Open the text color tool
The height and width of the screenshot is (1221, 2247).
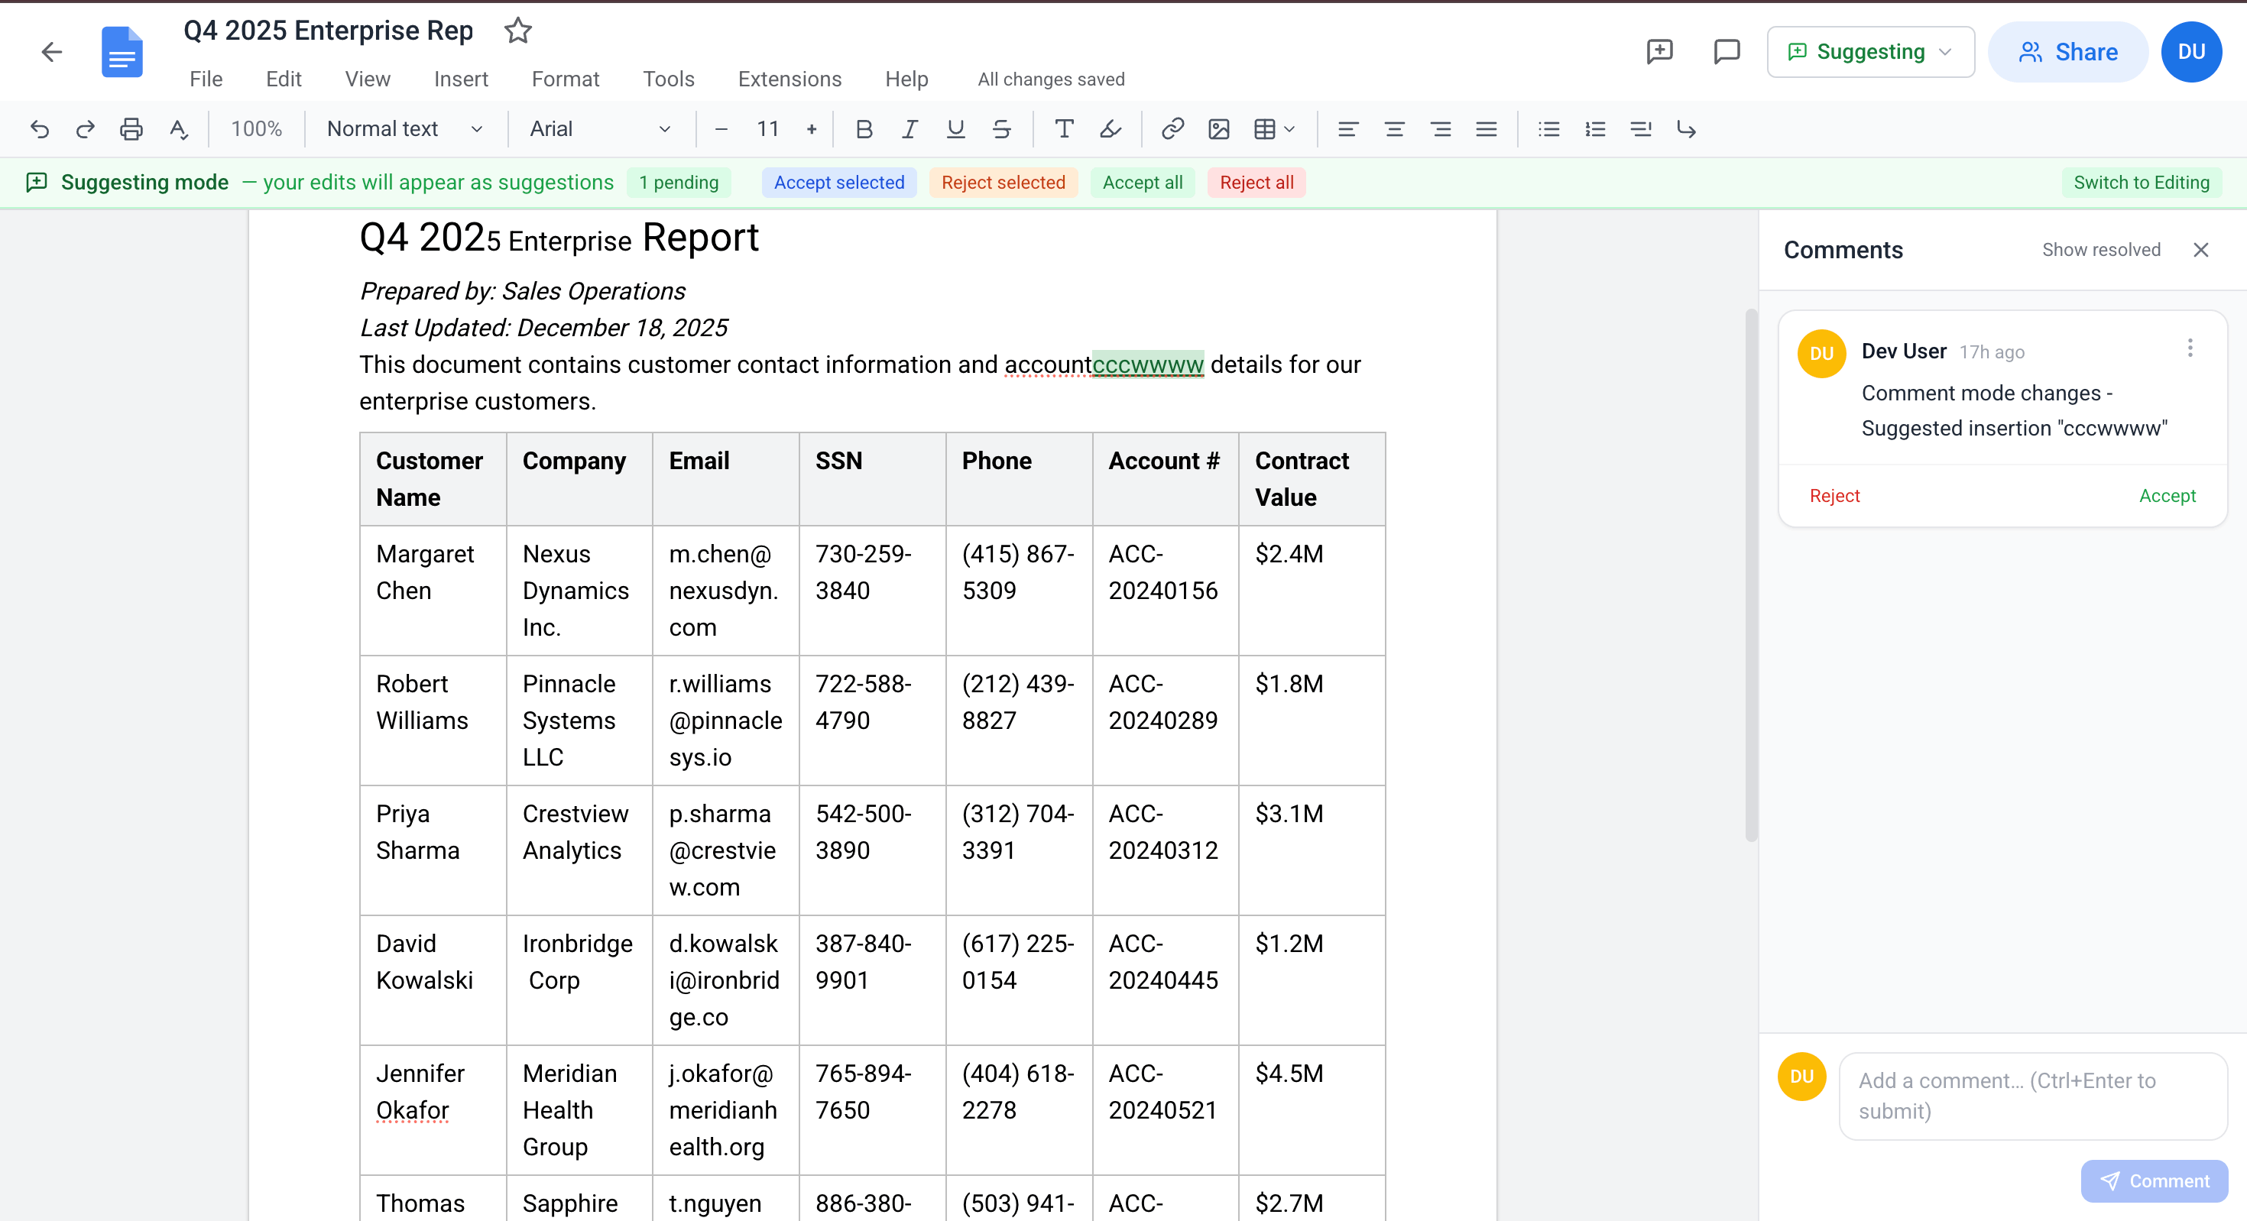(1064, 129)
